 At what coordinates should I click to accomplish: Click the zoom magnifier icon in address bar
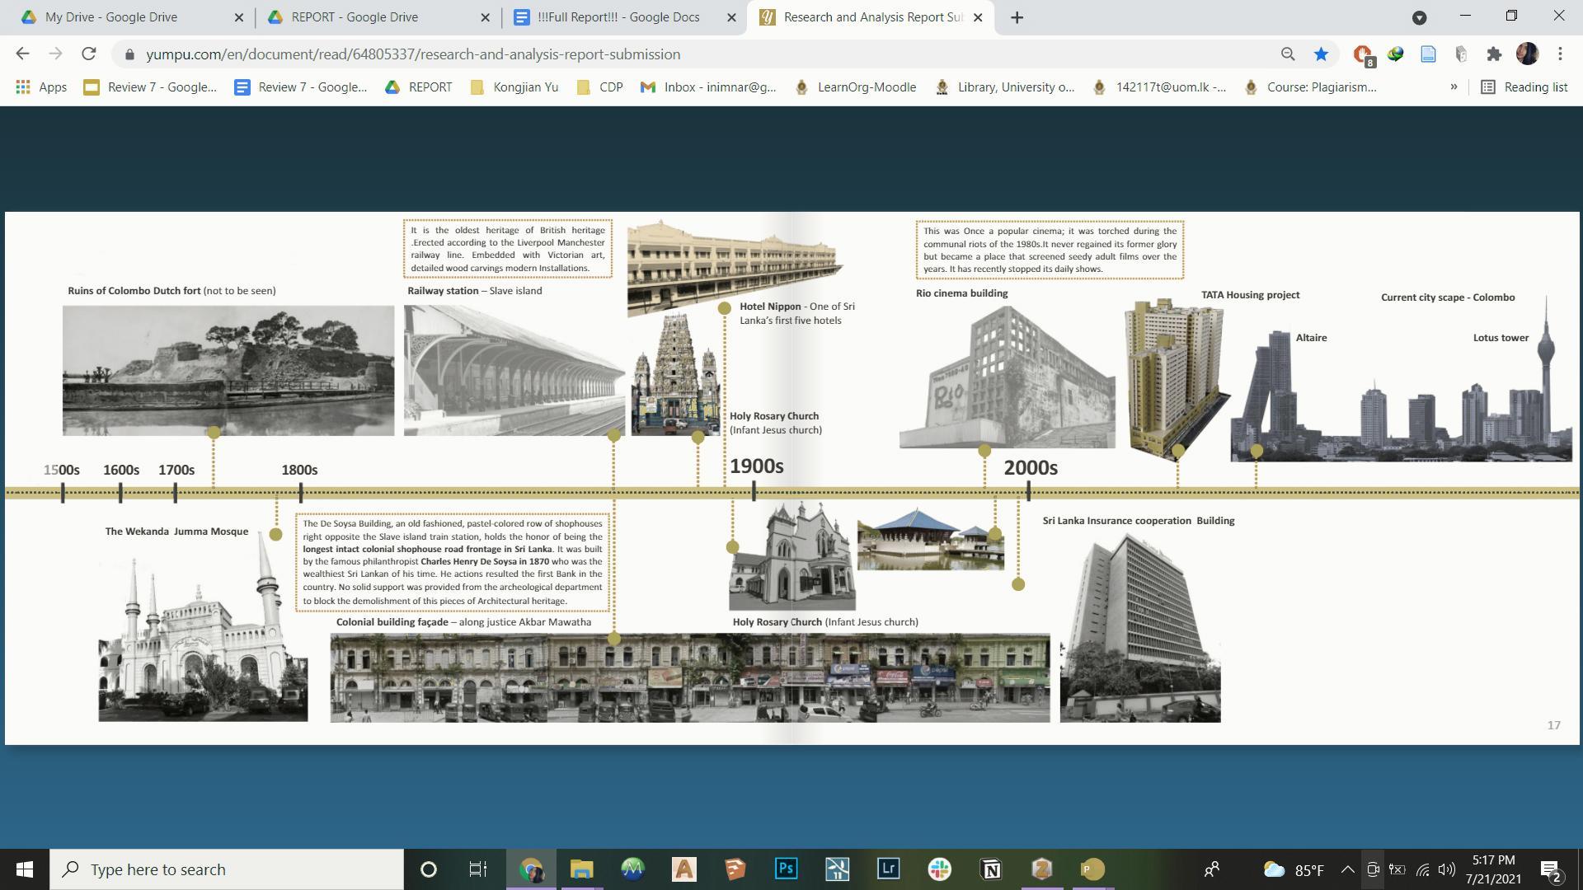click(x=1288, y=54)
